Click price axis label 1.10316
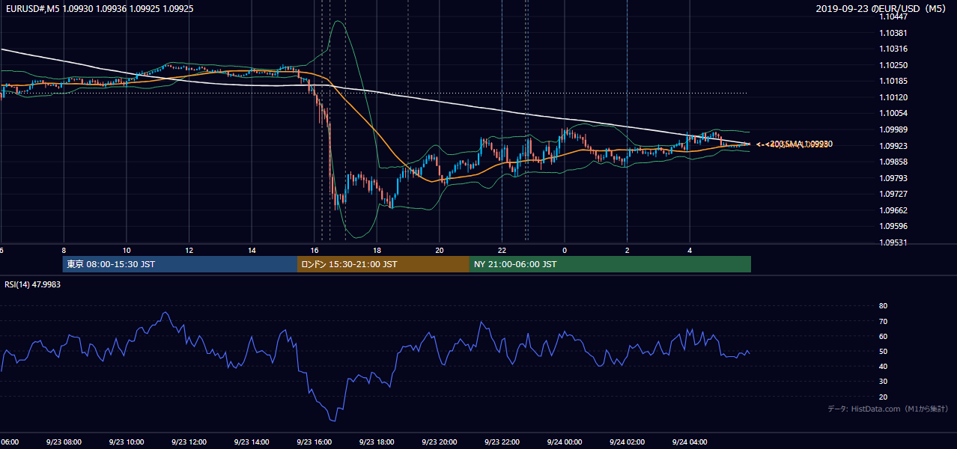957x449 pixels. point(894,49)
